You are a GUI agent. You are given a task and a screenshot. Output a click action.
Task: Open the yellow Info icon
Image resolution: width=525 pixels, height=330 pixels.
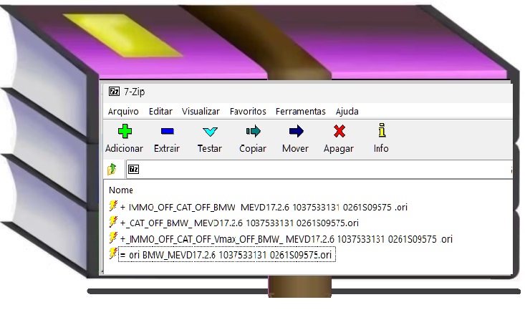381,132
